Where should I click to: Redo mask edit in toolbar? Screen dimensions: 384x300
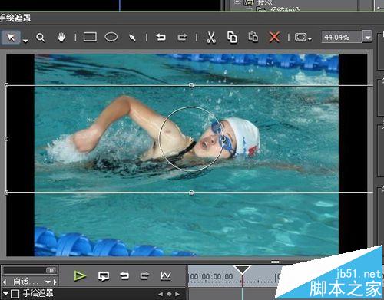point(182,38)
